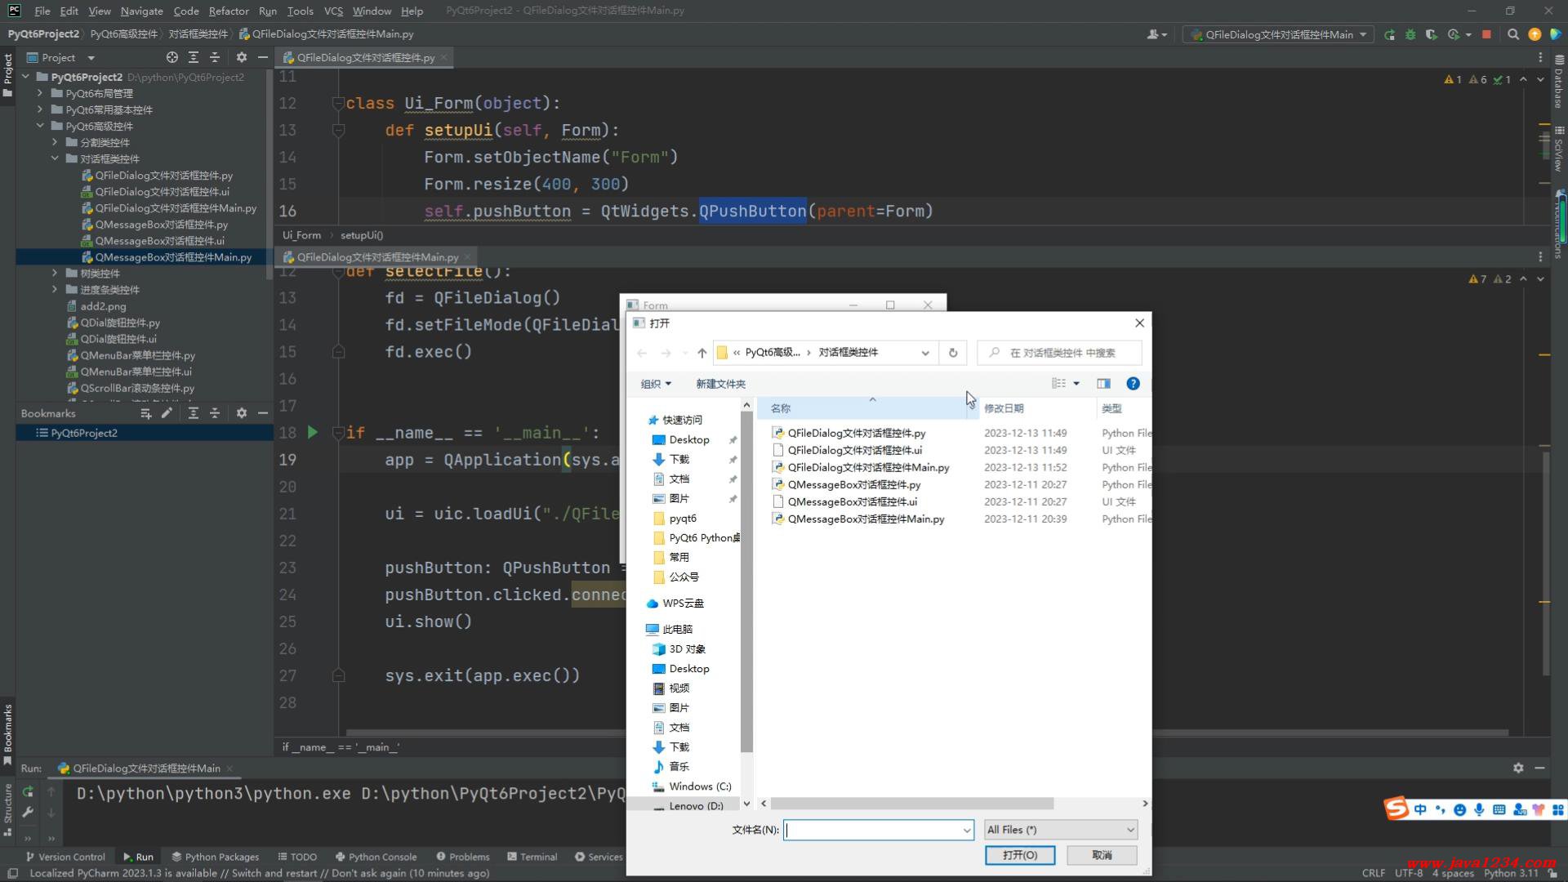Click UTF-8 encoding in status bar
This screenshot has height=882, width=1568.
[1409, 873]
